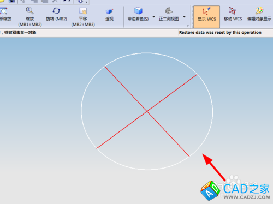Toggle the 显示 WCS button off
Screen dimensions: 273x204
point(206,17)
